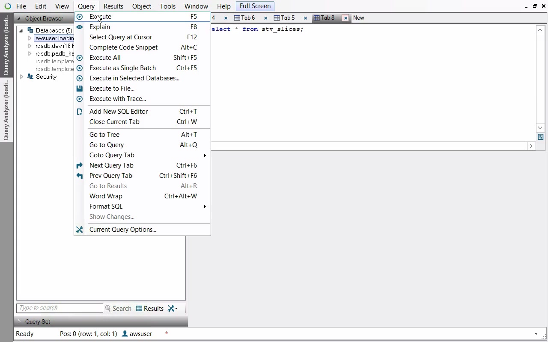Switch to Tab 5
The width and height of the screenshot is (548, 342).
point(284,18)
